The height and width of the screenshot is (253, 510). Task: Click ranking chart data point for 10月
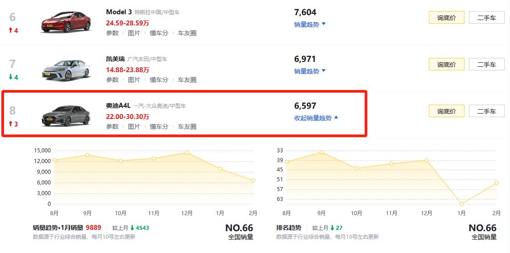coord(357,168)
